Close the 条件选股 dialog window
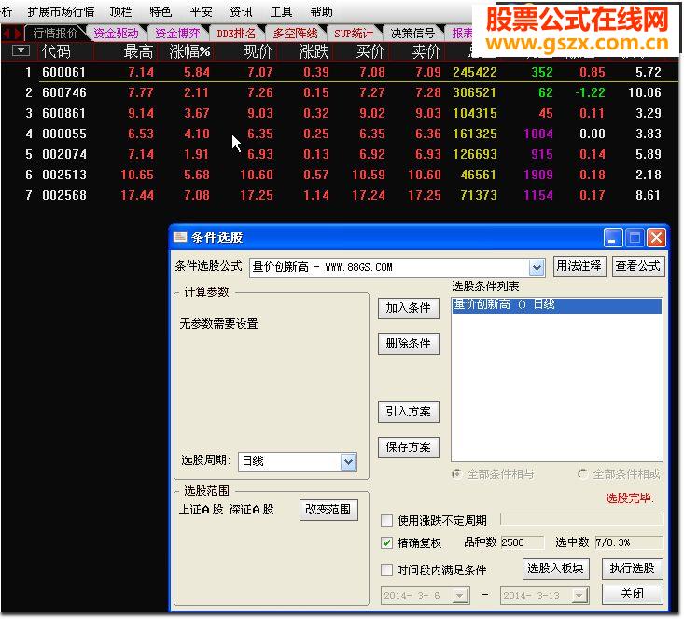 [x=656, y=238]
